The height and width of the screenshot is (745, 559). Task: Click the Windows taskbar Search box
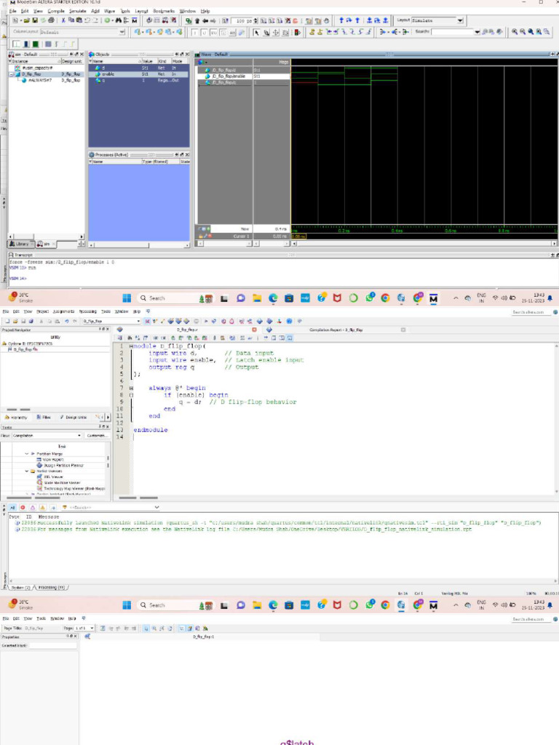point(167,298)
